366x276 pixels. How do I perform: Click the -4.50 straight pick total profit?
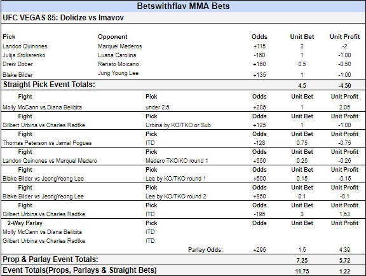pos(344,85)
